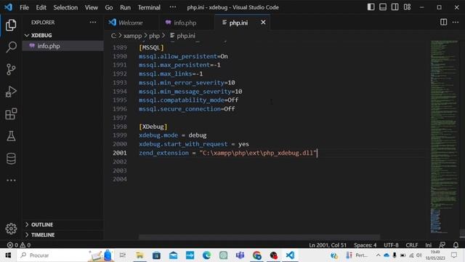Open the File menu

(x=24, y=7)
